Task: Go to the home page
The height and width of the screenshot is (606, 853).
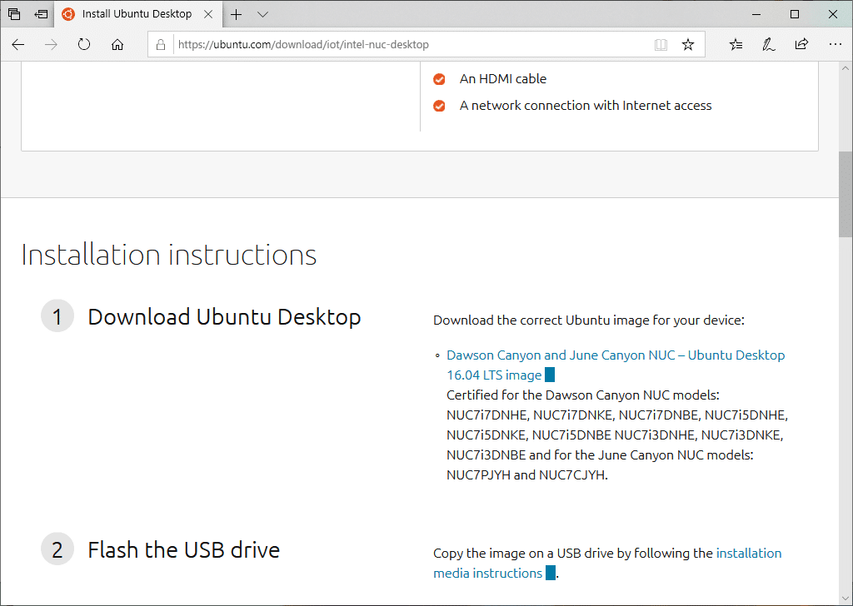Action: tap(117, 45)
